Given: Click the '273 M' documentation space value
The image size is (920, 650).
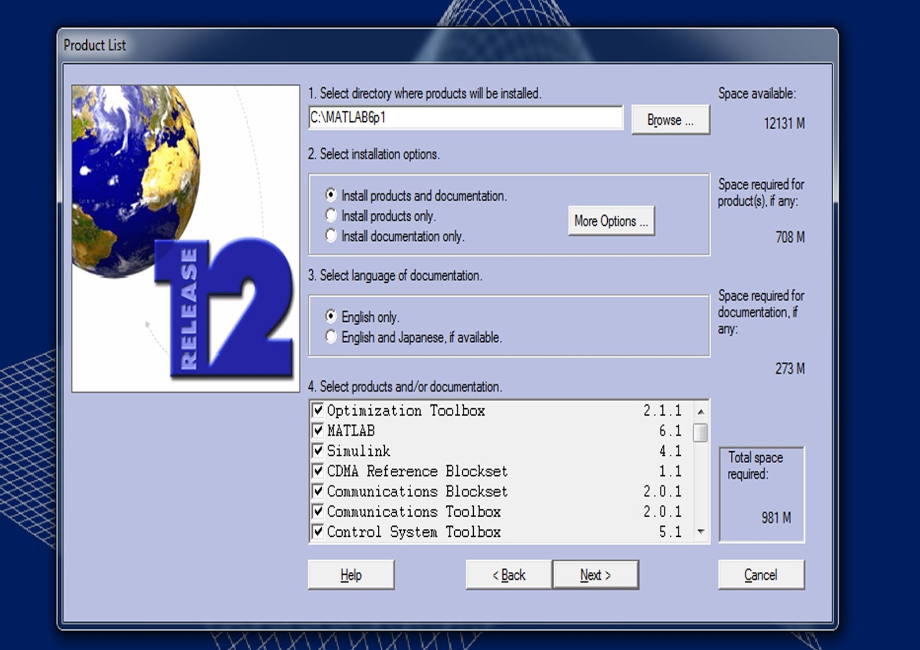Looking at the screenshot, I should (790, 368).
